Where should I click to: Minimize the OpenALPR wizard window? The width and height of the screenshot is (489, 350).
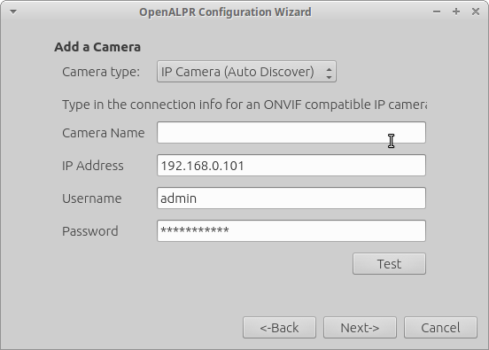click(437, 12)
